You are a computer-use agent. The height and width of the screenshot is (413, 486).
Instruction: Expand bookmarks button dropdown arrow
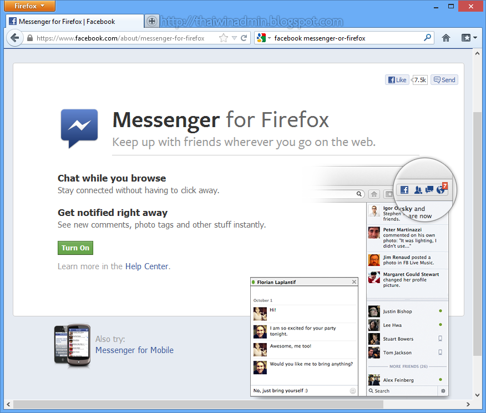[475, 38]
